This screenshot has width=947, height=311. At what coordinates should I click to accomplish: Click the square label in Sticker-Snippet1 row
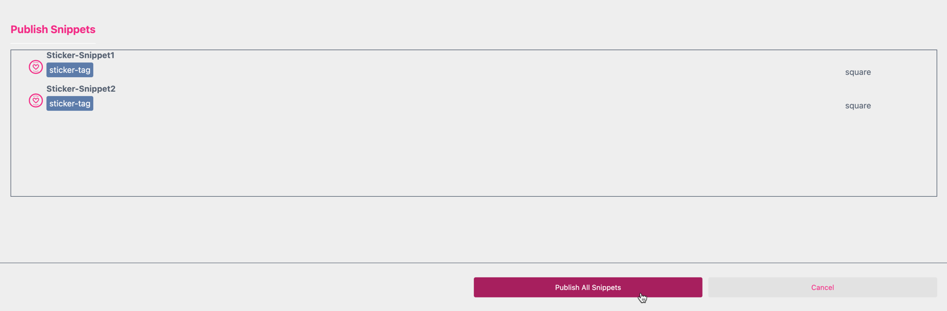click(857, 72)
